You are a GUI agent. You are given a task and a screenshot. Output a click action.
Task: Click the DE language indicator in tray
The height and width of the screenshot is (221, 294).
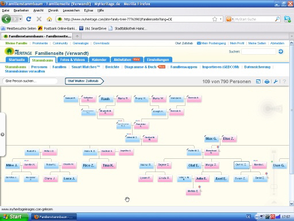coord(248,217)
